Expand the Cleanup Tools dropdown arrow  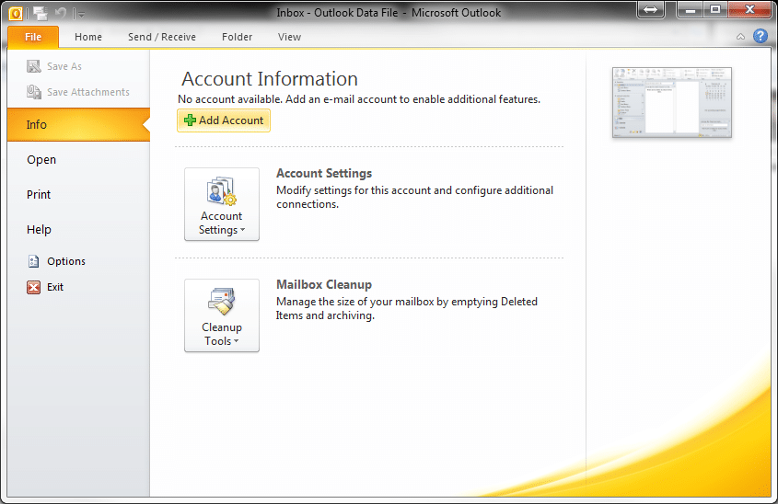237,341
